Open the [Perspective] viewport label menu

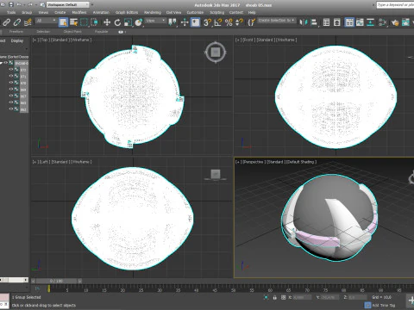tap(254, 162)
